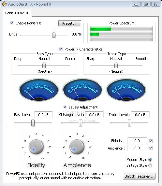Minimize the AudioBurst FX window
Image resolution: width=162 pixels, height=186 pixels.
(x=136, y=4)
